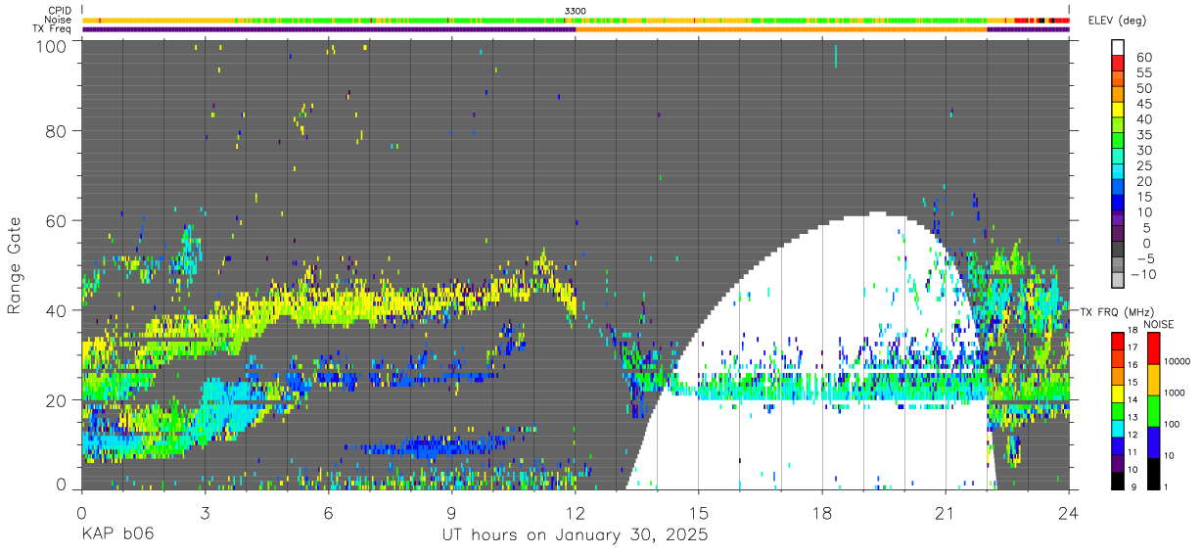Click the 'ELEV (deg)' colorbar title

tap(1118, 21)
